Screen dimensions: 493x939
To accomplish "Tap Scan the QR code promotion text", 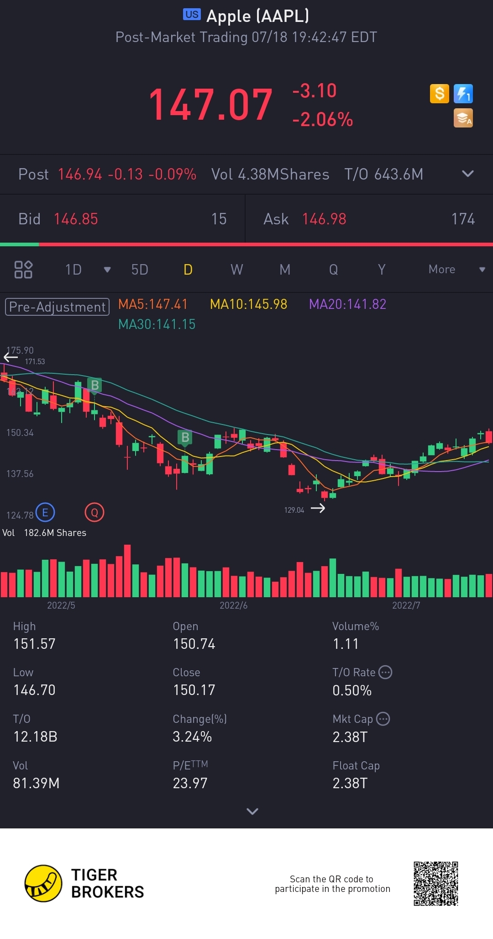I will point(332,884).
